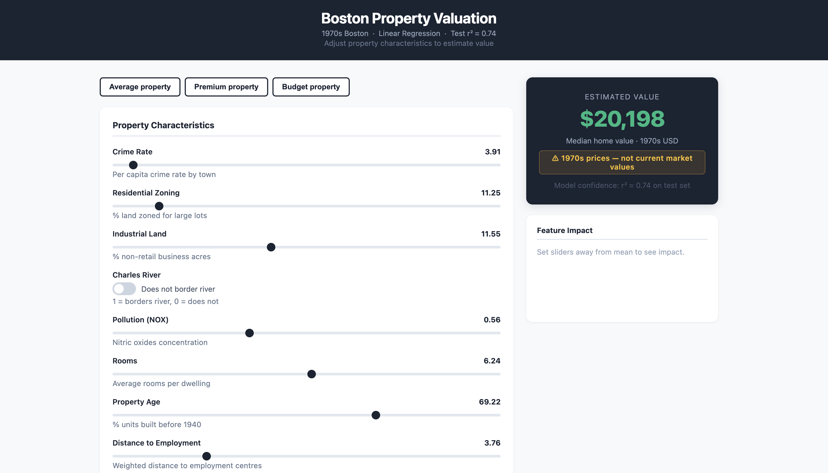Click the Boston Property Valuation title
The width and height of the screenshot is (828, 473).
coord(409,18)
